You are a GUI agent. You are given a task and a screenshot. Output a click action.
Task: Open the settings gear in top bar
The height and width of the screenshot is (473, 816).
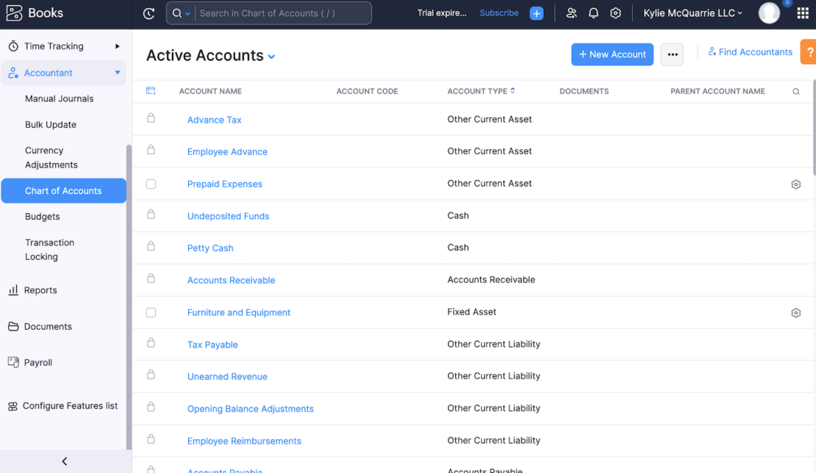tap(615, 12)
